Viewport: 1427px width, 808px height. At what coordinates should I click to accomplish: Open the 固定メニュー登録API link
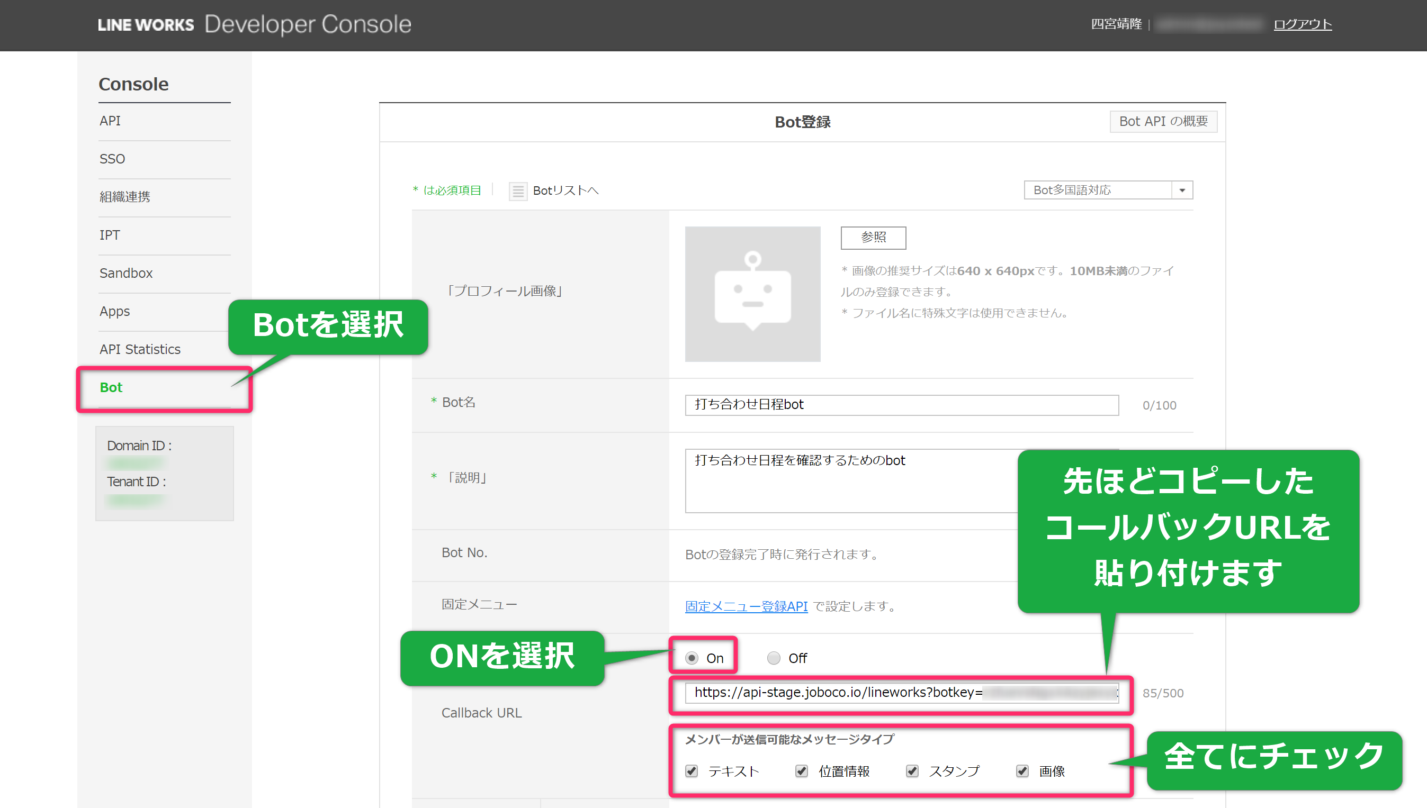(746, 606)
